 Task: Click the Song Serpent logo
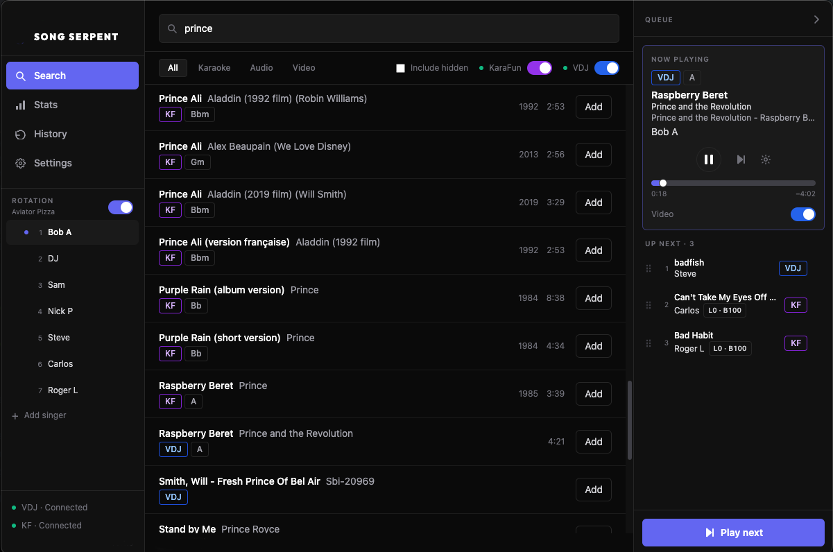(76, 37)
